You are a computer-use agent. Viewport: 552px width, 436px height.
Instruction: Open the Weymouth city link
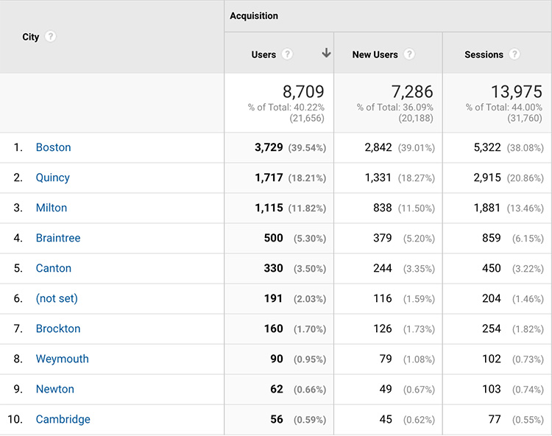click(x=63, y=359)
